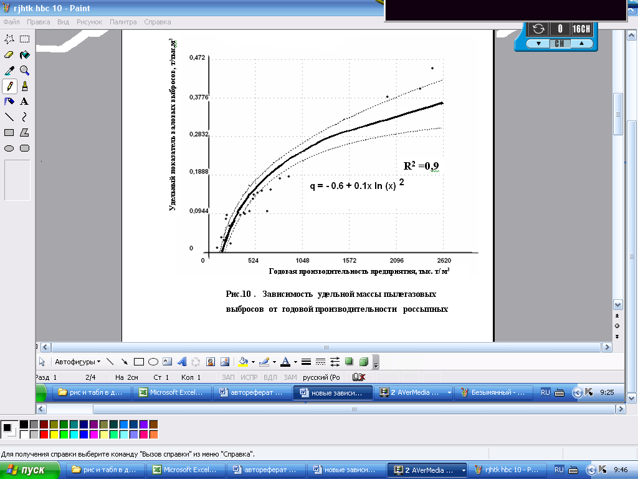This screenshot has width=638, height=479.
Task: Switch to the новые зависи... taskbar button
Action: point(346,470)
